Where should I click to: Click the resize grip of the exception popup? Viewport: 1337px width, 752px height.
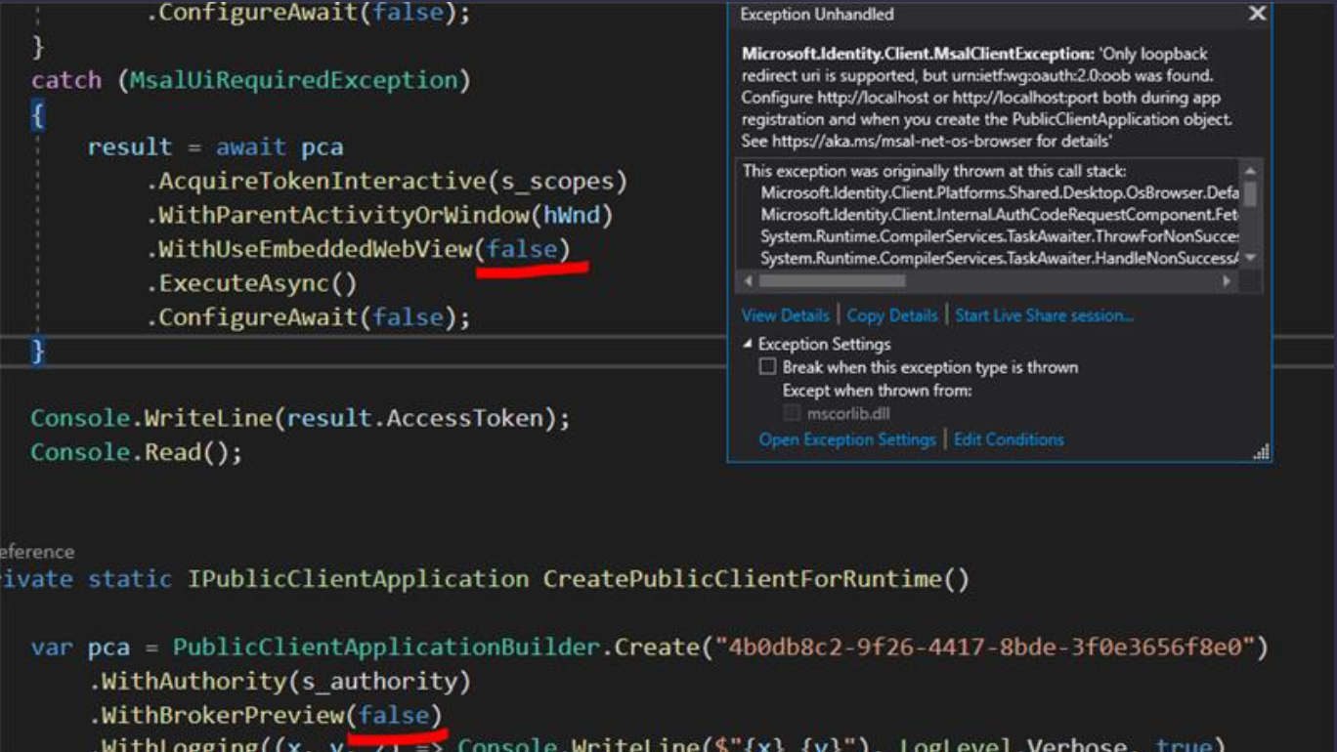1264,451
